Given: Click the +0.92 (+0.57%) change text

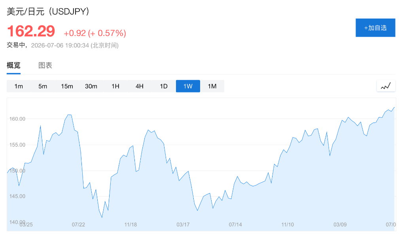Looking at the screenshot, I should point(95,33).
